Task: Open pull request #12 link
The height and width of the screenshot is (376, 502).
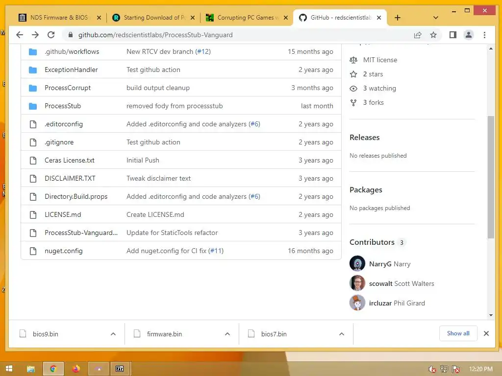Action: (x=203, y=51)
